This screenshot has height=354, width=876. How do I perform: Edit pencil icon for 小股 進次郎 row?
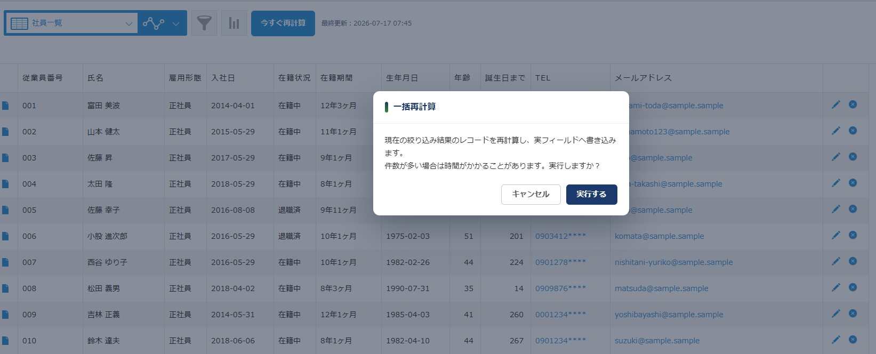click(836, 235)
